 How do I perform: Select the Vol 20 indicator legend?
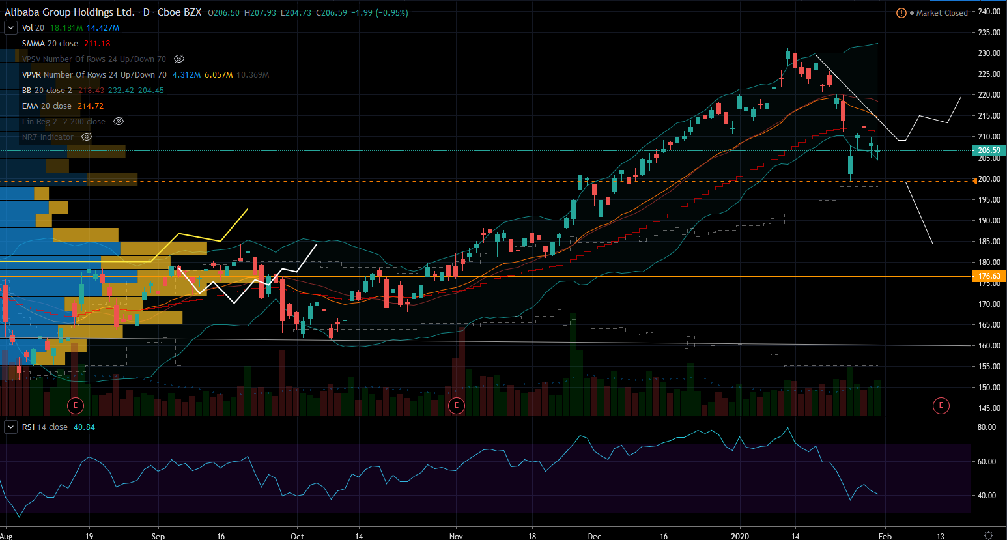(33, 28)
